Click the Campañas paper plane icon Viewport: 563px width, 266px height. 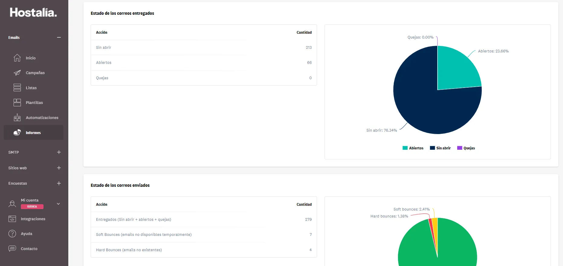(17, 73)
